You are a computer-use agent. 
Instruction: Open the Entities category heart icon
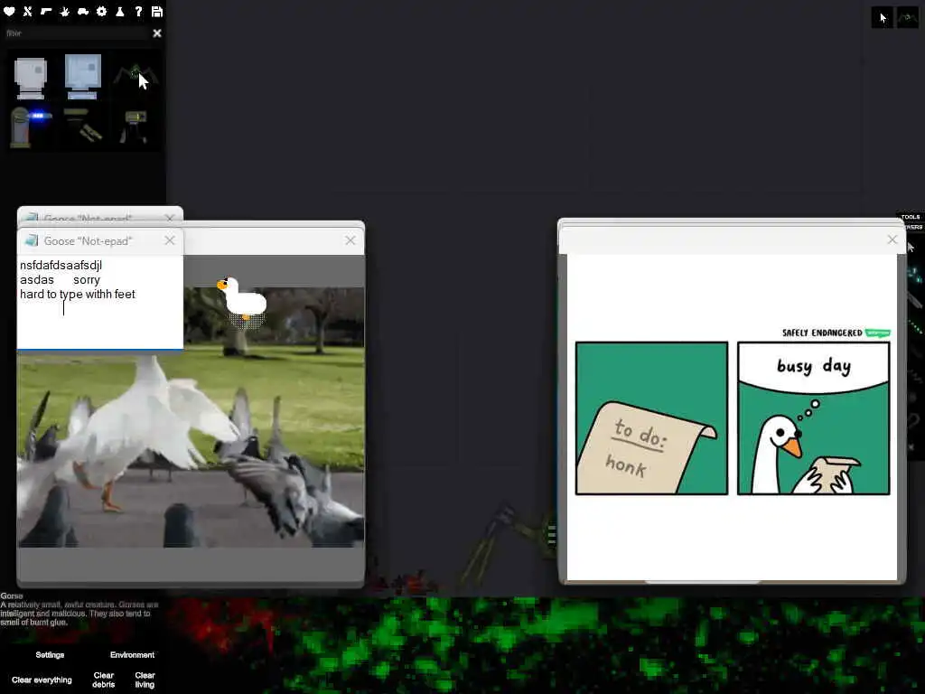(x=9, y=11)
